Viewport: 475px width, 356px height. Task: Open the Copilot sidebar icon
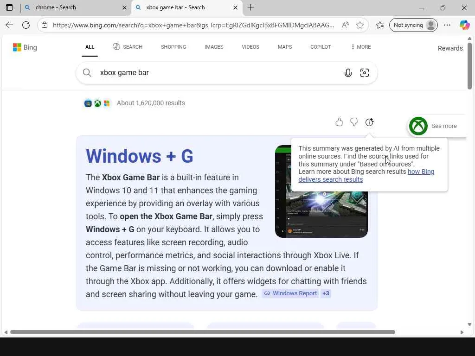(464, 25)
